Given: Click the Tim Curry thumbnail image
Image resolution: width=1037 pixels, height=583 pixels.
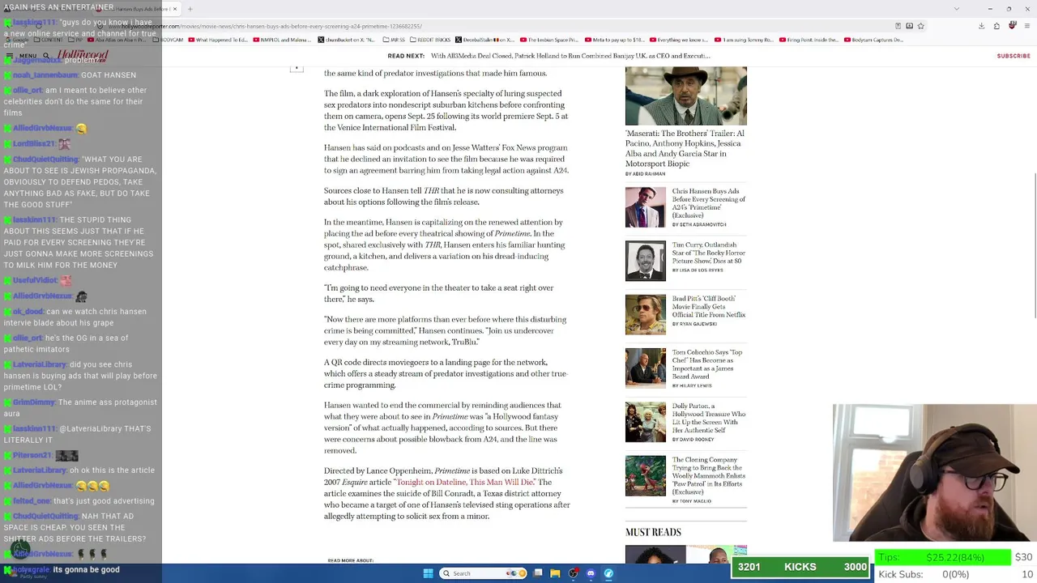Looking at the screenshot, I should (x=646, y=261).
